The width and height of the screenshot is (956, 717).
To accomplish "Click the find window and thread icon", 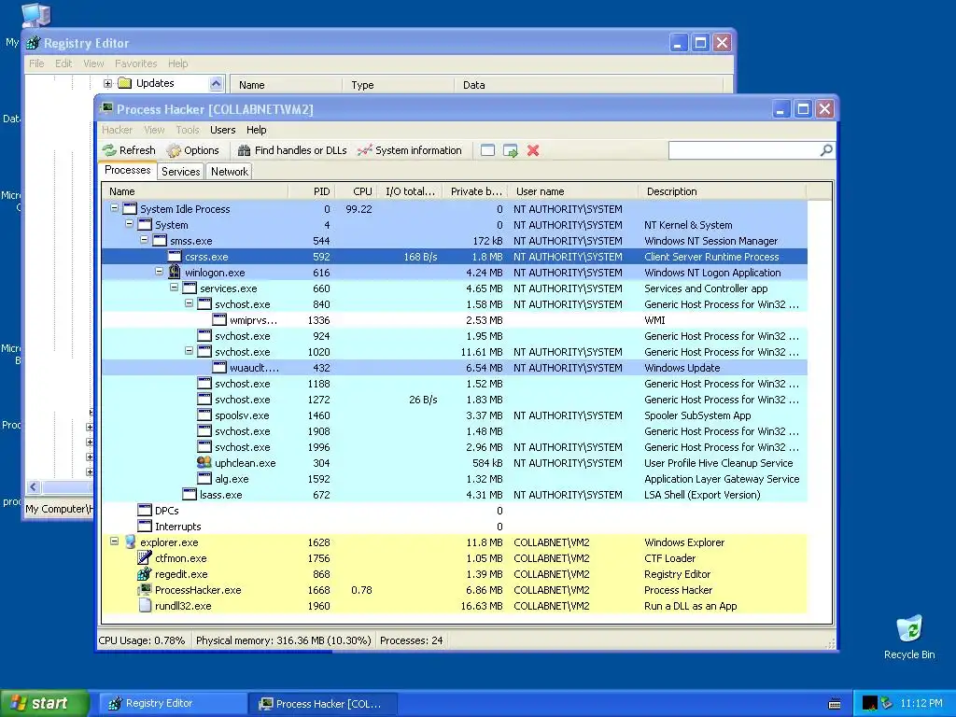I will tap(511, 150).
